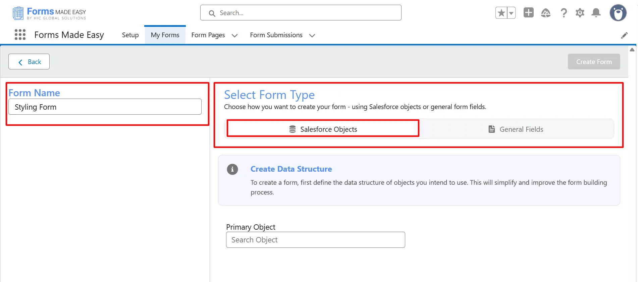638x282 pixels.
Task: Click the Create Form button
Action: click(594, 62)
